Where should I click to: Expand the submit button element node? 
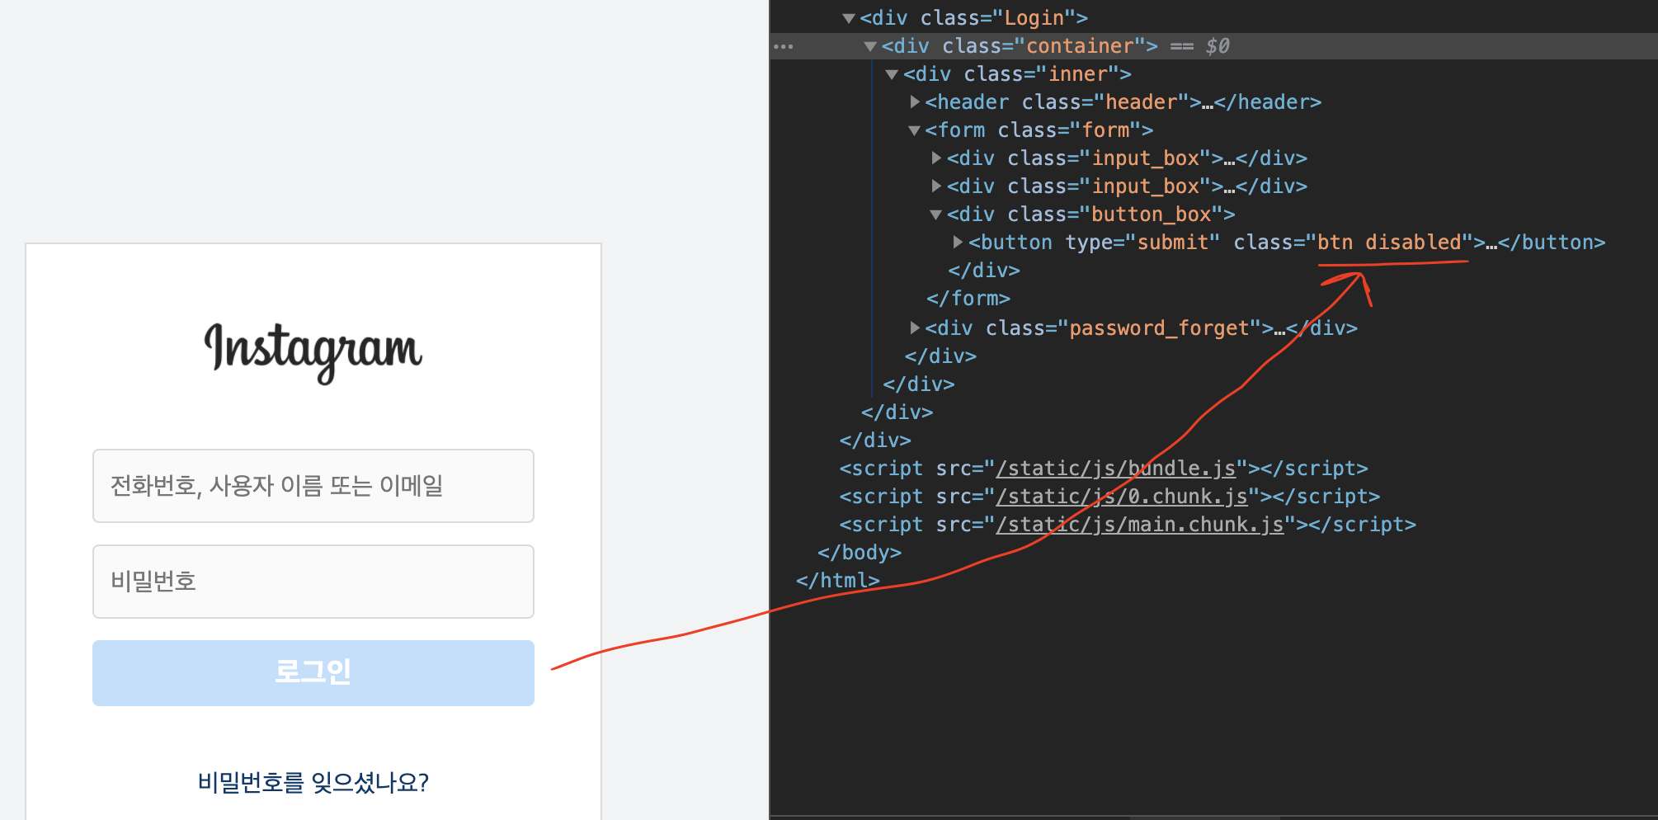click(958, 243)
